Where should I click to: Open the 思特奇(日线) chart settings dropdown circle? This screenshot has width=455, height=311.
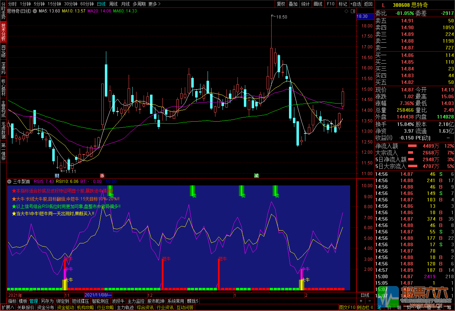point(34,11)
